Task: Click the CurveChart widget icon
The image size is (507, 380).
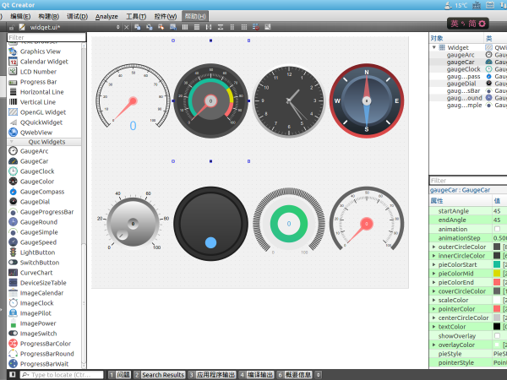Action: click(13, 273)
